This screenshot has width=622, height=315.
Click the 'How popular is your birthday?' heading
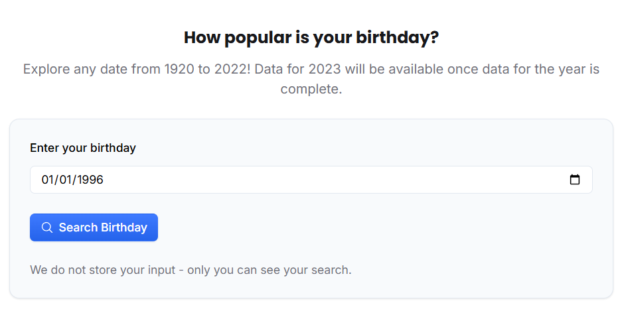point(311,37)
